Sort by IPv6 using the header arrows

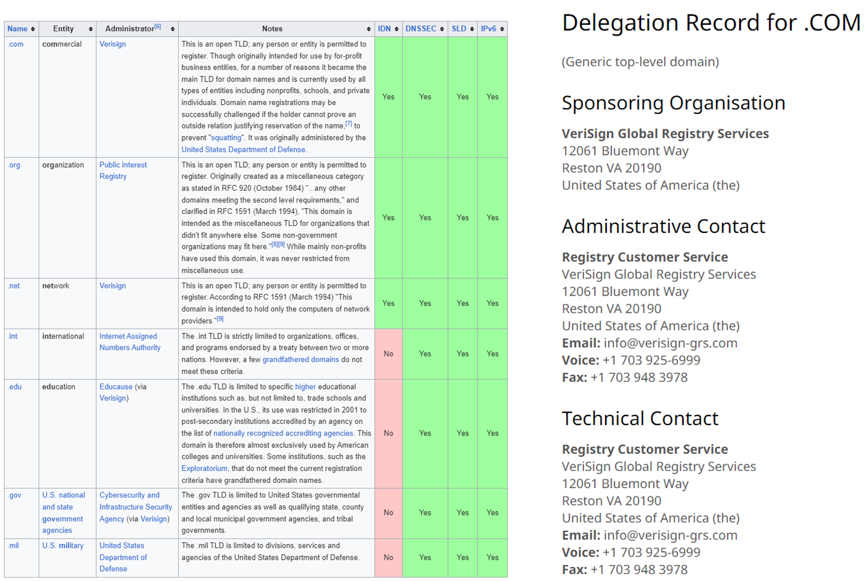coord(502,29)
